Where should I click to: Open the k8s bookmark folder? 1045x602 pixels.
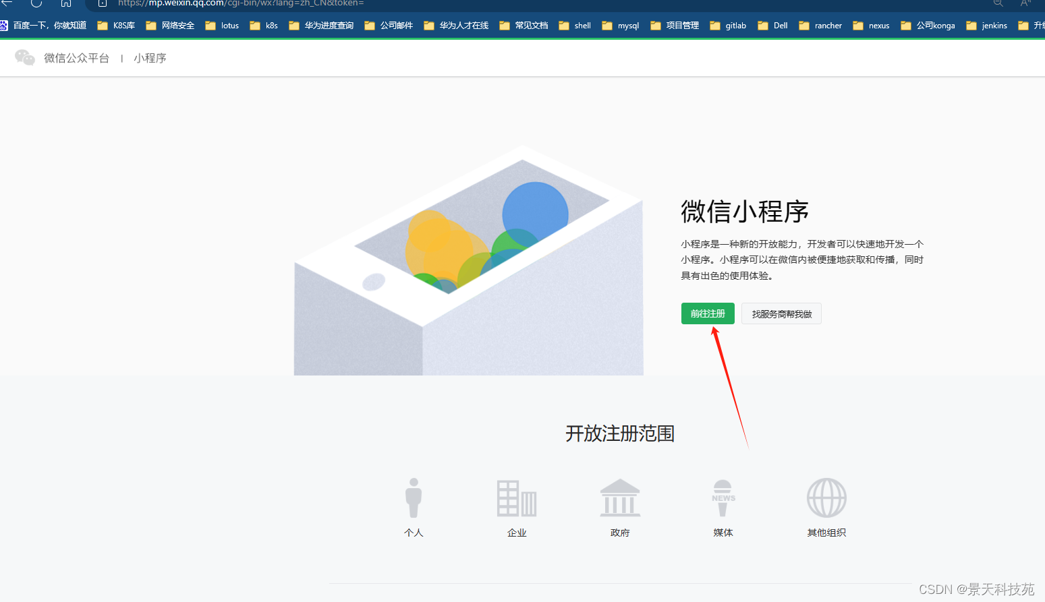[x=264, y=26]
